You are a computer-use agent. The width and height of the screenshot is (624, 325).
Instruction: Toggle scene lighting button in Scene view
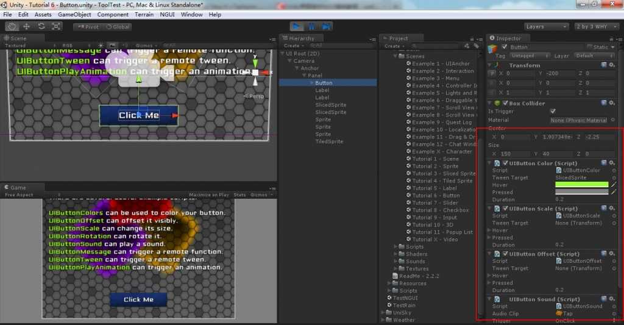pos(101,46)
